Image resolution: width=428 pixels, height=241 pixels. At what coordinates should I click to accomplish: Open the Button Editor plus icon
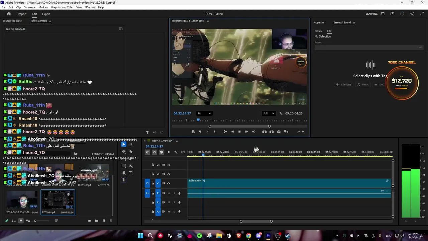tap(303, 132)
